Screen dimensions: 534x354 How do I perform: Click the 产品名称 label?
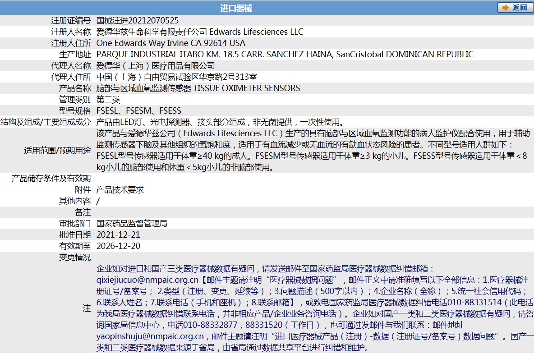(x=75, y=88)
